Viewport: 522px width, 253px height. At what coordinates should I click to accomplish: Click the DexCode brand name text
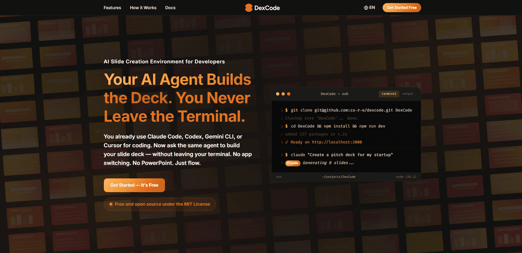tap(268, 8)
